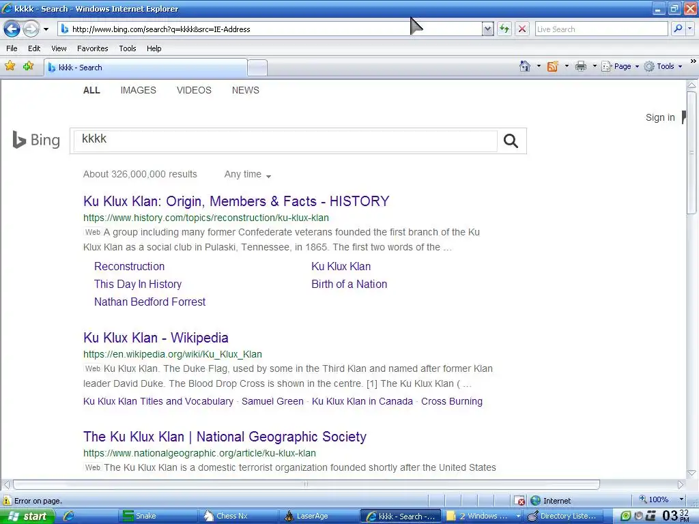
Task: Open the Favorites menu
Action: (x=92, y=48)
